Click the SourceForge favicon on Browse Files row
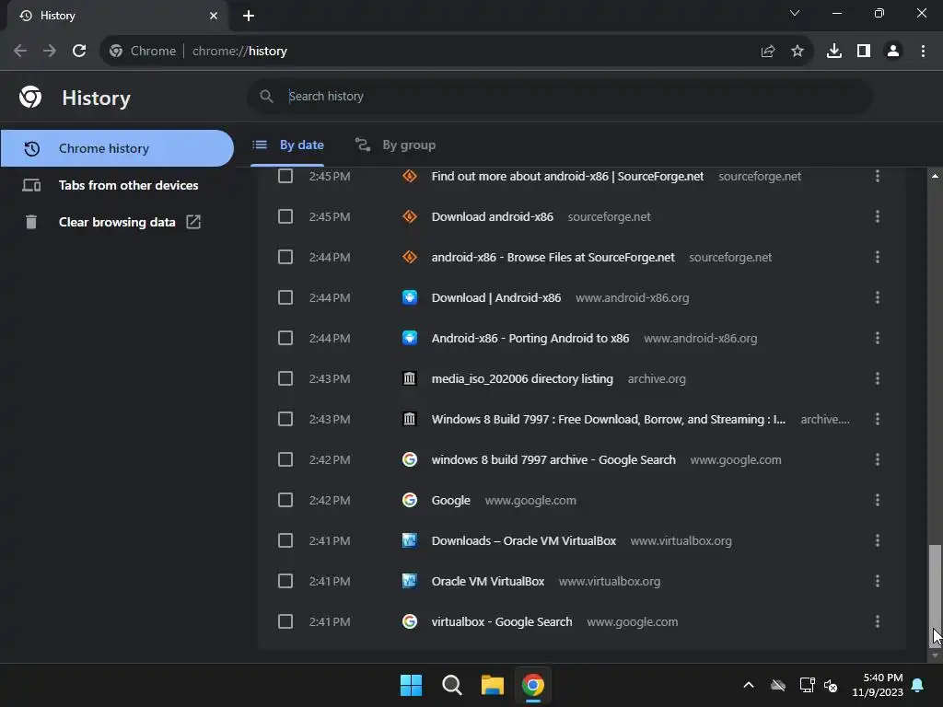The image size is (943, 707). [x=410, y=258]
